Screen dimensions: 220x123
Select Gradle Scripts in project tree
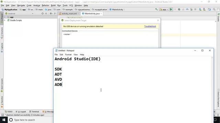pyautogui.click(x=16, y=20)
